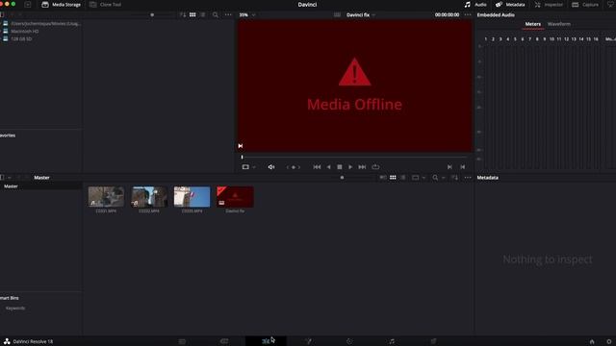Switch to the Cut page

coord(224,341)
